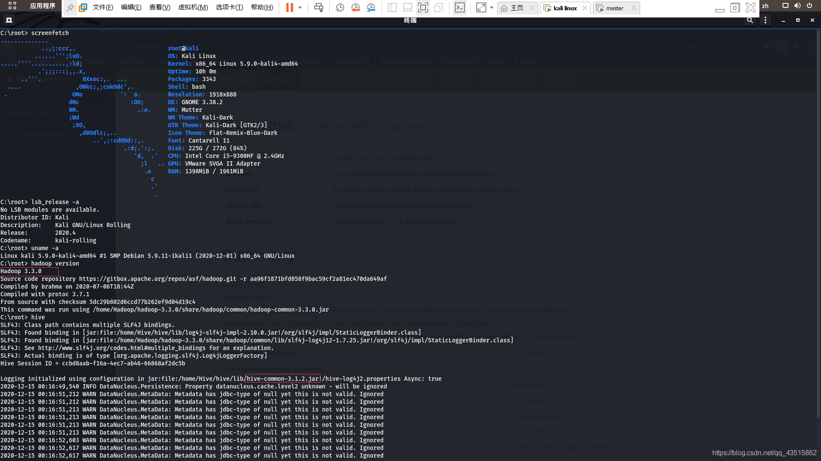
Task: Click the 'Hadoop 3.3.0' version output line
Action: tap(21, 271)
